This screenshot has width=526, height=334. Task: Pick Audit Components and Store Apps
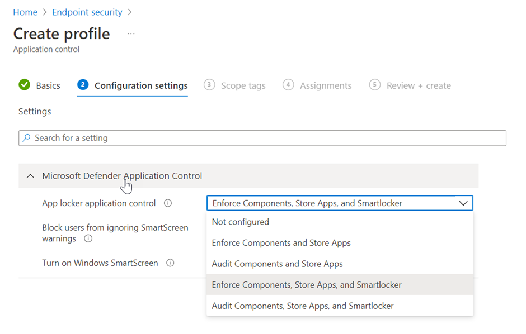pos(340,264)
